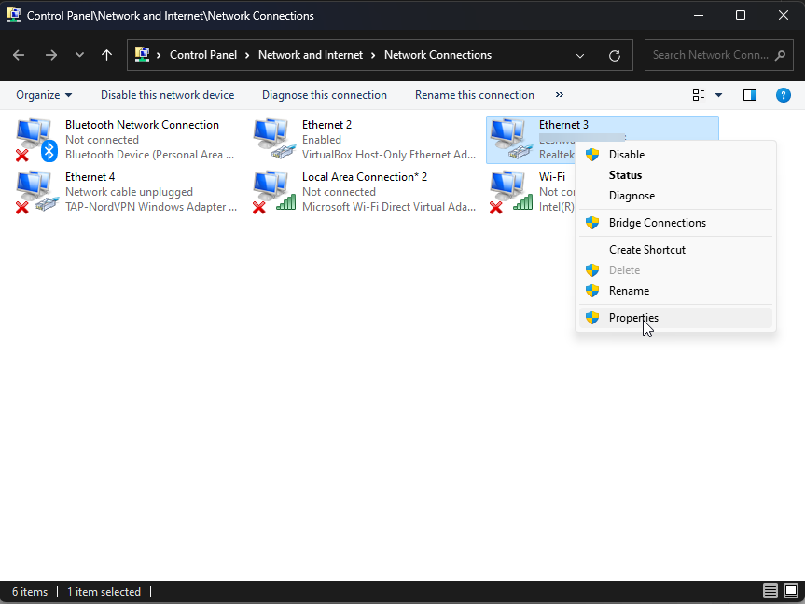Click the VirtualBox Host-Only Ethernet adapter text
This screenshot has height=604, width=805.
point(389,155)
